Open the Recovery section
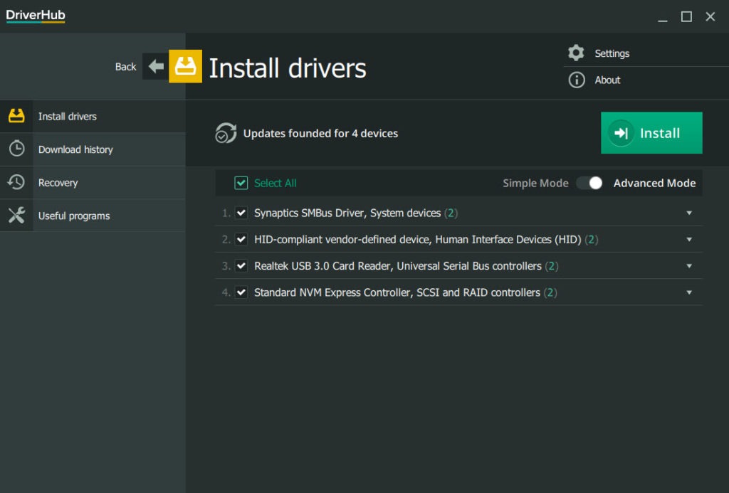Image resolution: width=729 pixels, height=493 pixels. click(93, 183)
